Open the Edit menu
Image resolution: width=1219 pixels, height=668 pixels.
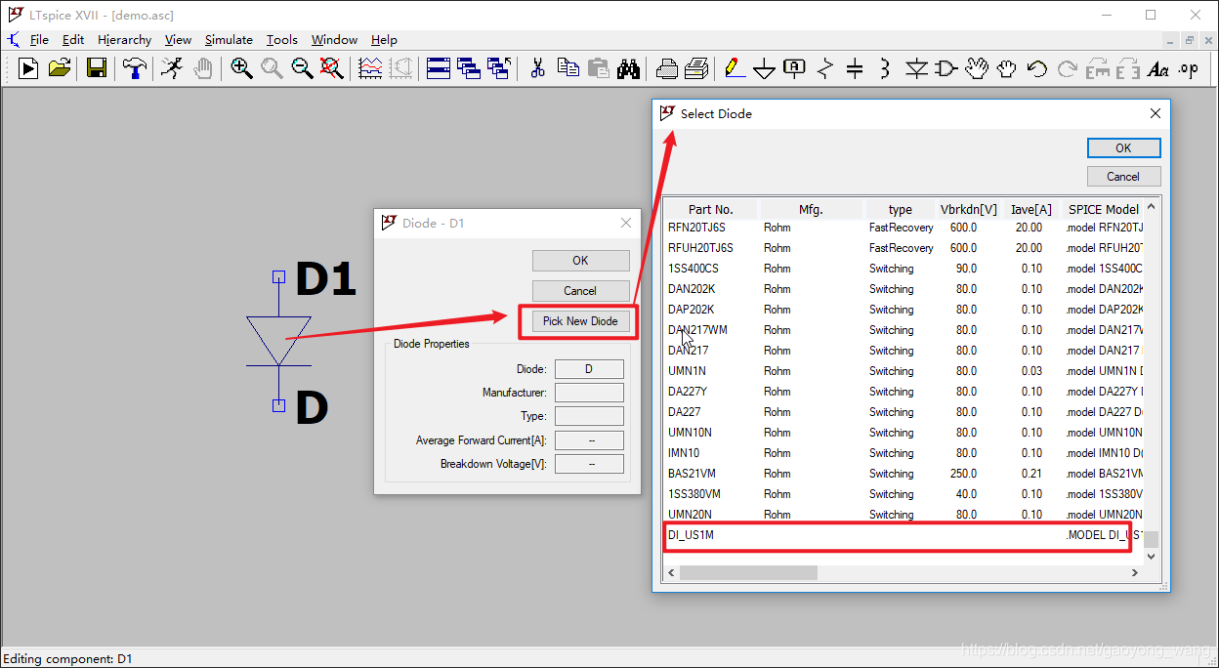coord(73,40)
